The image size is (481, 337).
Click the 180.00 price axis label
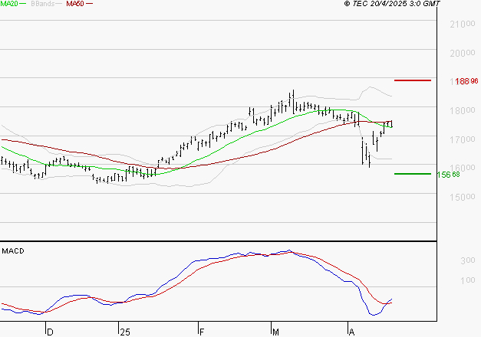point(463,110)
